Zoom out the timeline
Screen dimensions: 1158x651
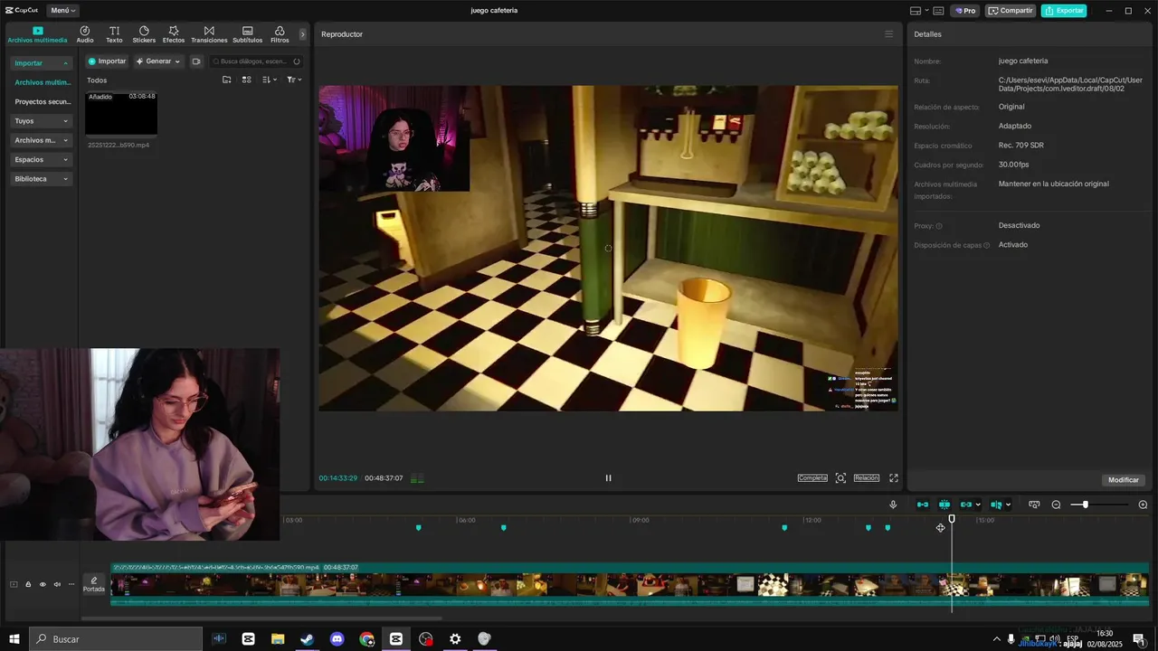(x=1056, y=505)
